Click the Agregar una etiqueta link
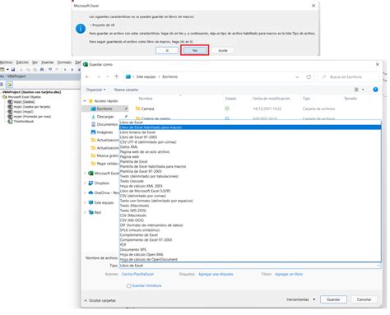The height and width of the screenshot is (315, 390). [216, 274]
